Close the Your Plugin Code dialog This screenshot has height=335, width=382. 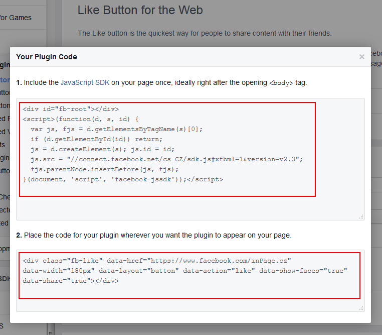[x=361, y=57]
